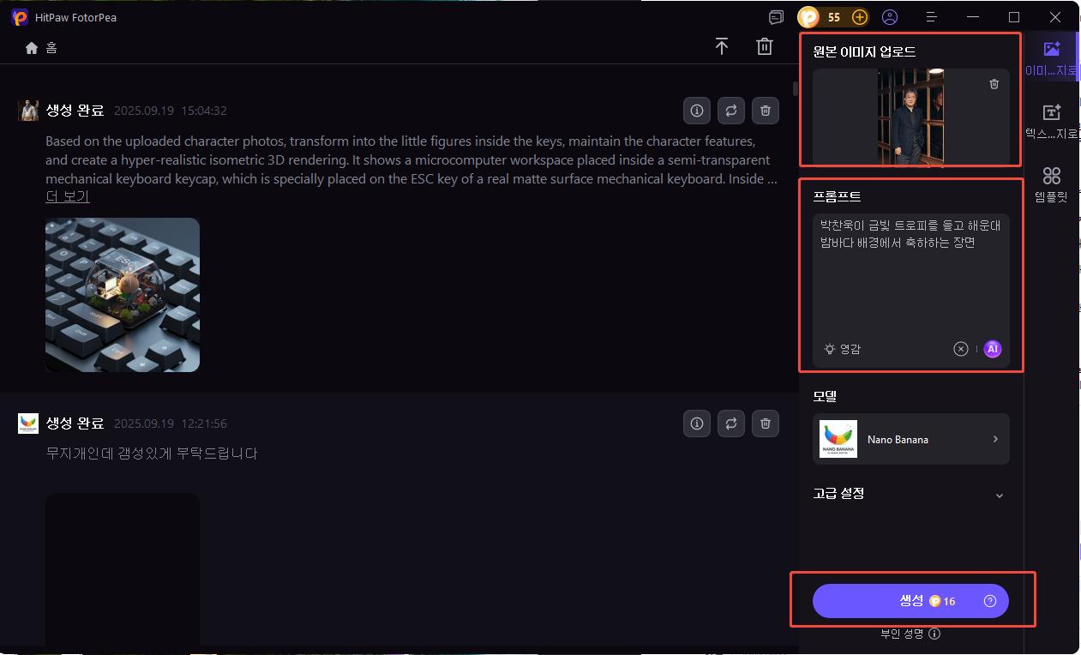Regenerate the 12:21:56 generation result
The image size is (1081, 655).
[731, 424]
